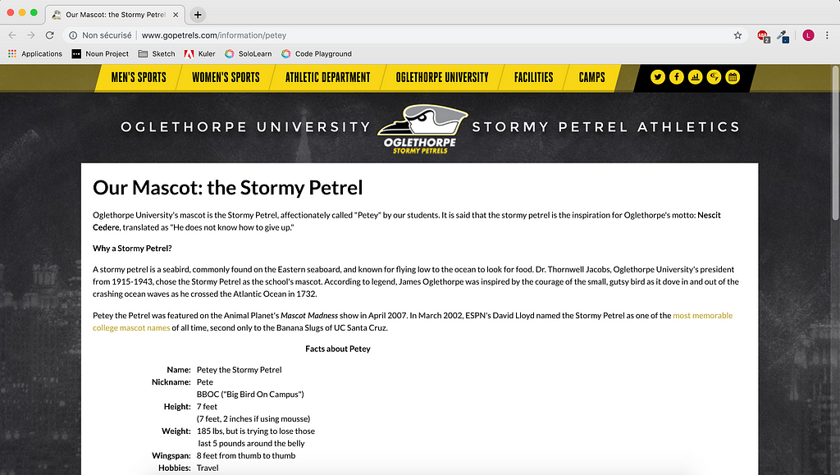Open the Facebook icon in site header
Viewport: 840px width, 475px height.
click(677, 77)
